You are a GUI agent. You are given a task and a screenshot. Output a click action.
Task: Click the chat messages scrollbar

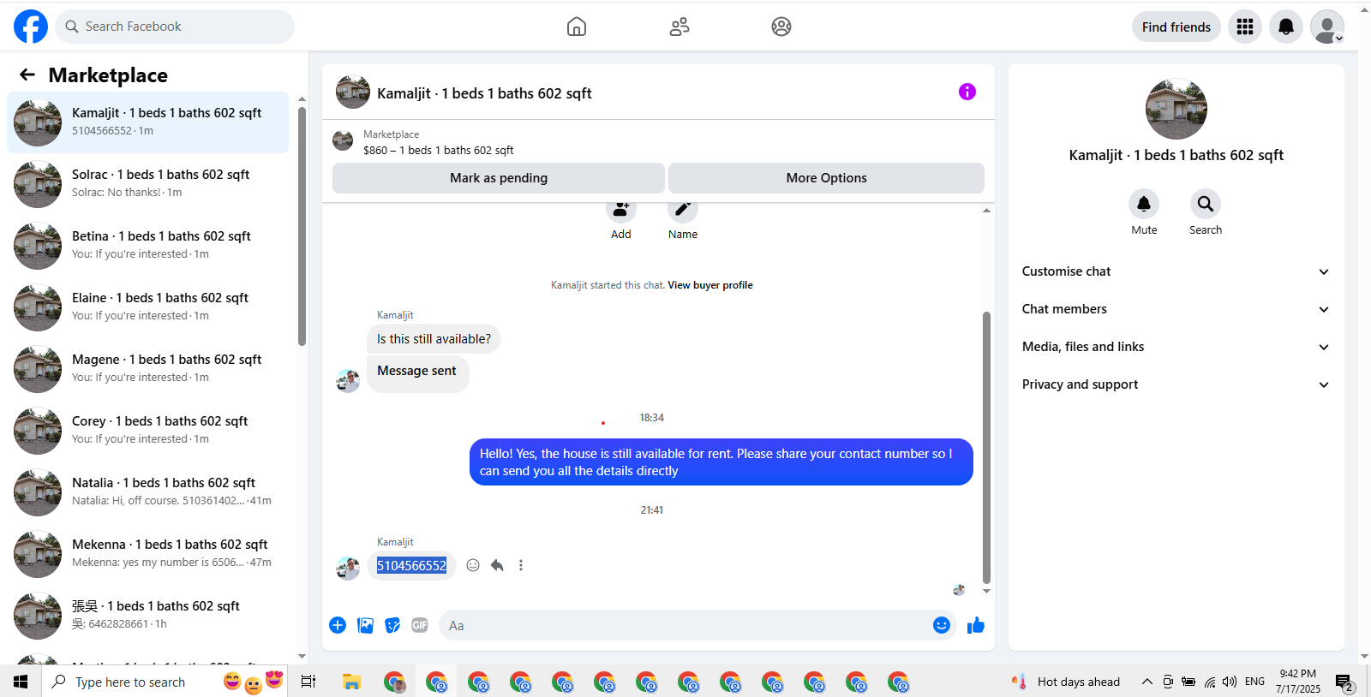tap(986, 447)
